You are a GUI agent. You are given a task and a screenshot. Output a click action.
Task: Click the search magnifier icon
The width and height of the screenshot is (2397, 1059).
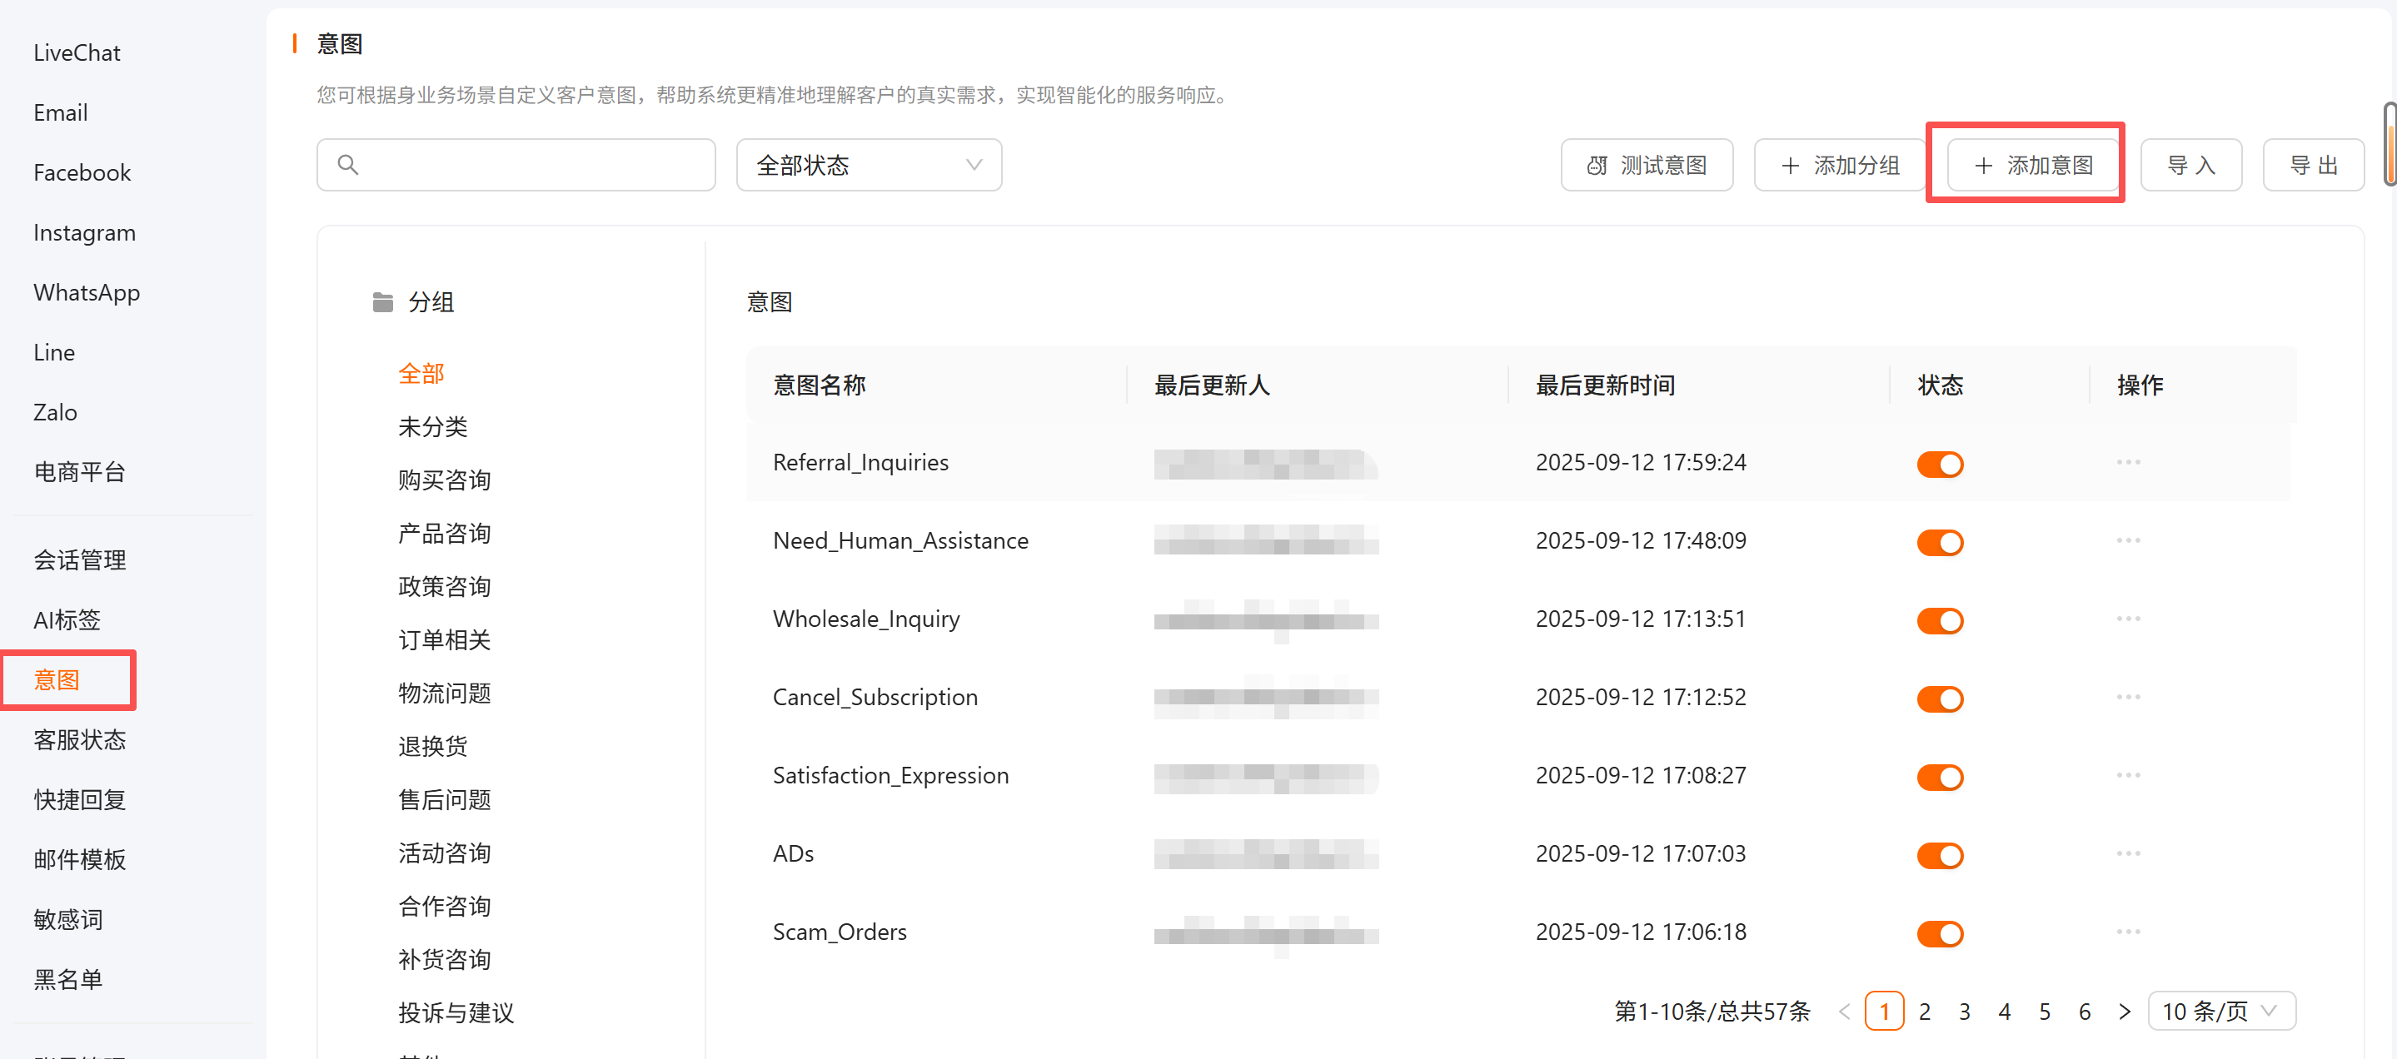pyautogui.click(x=348, y=165)
